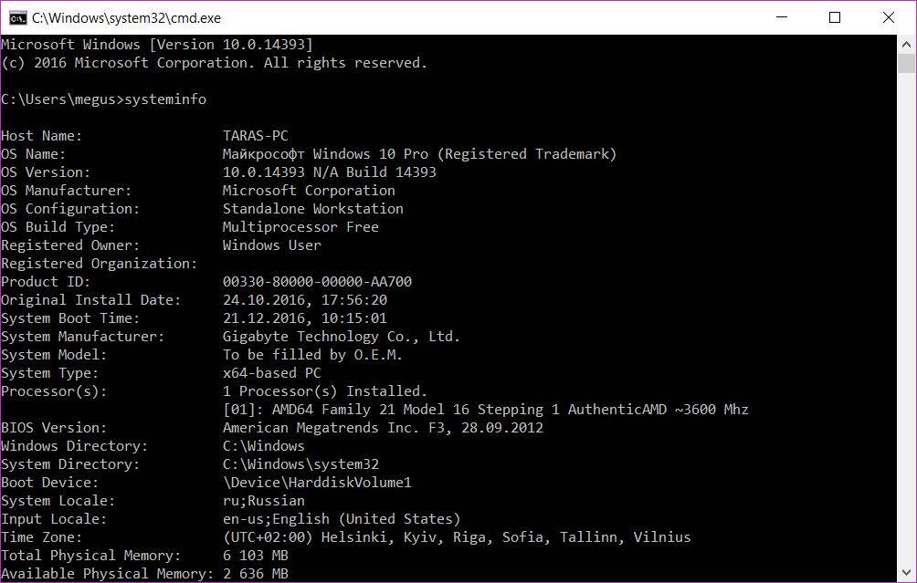
Task: Click the Helsinki, Kyiv time zone text
Action: (x=457, y=537)
